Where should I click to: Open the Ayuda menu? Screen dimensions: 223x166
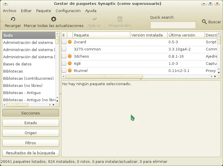point(91,11)
